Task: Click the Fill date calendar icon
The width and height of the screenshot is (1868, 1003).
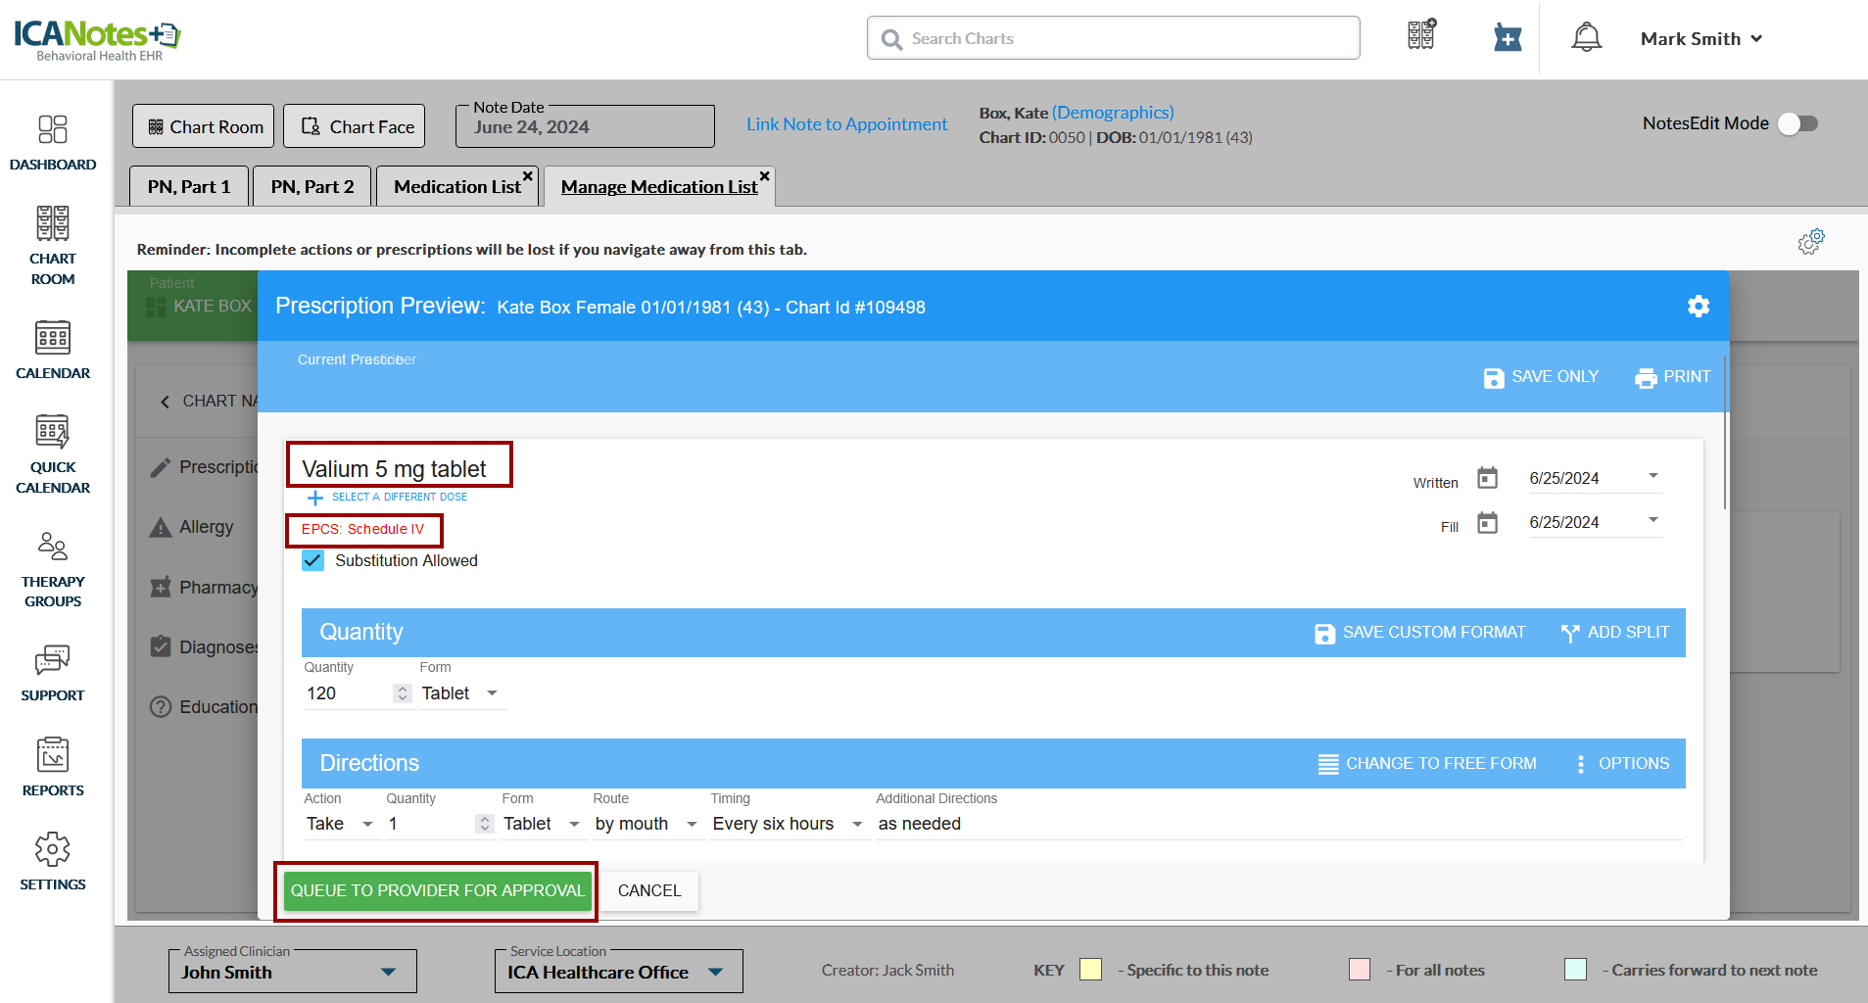Action: pos(1487,523)
